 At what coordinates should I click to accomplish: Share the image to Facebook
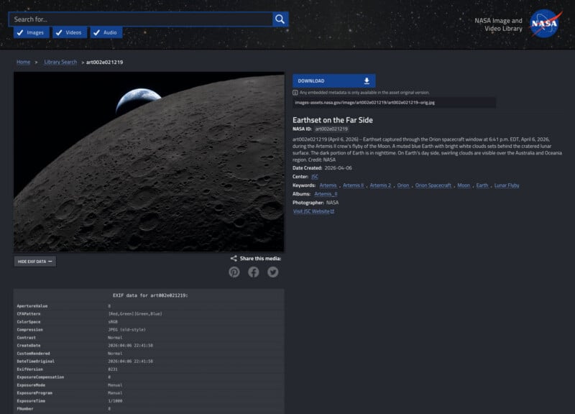pyautogui.click(x=253, y=272)
